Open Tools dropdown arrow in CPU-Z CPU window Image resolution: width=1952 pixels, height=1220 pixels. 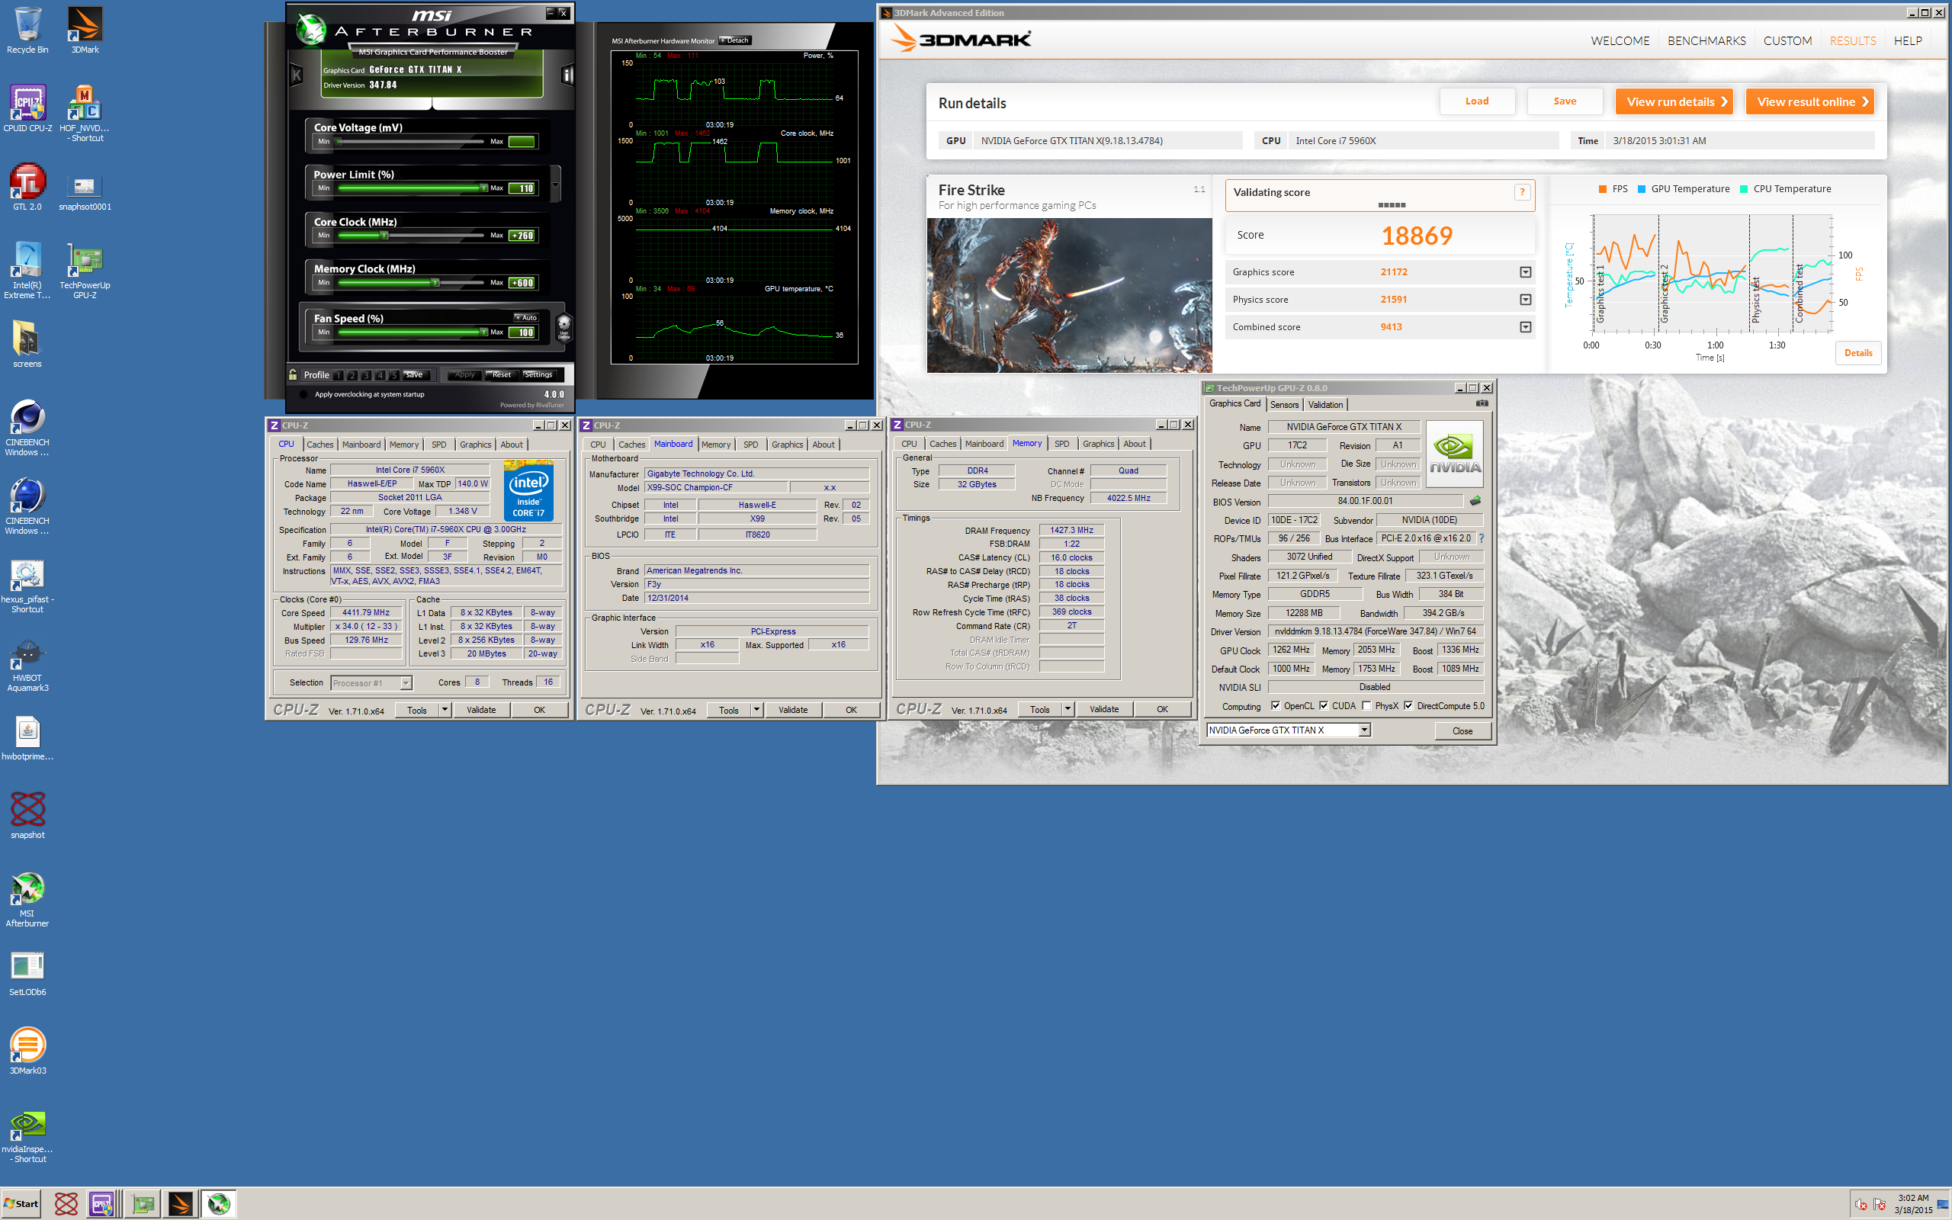pyautogui.click(x=445, y=710)
